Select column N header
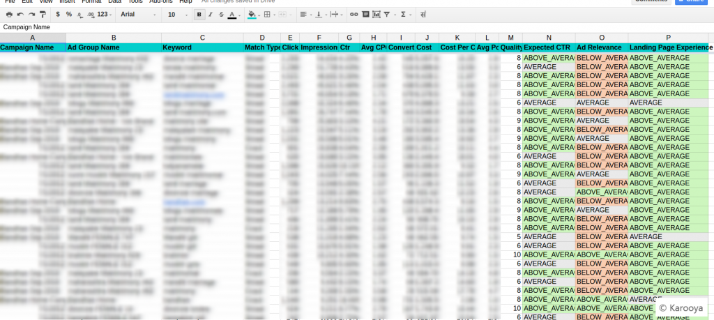This screenshot has height=320, width=714. click(x=549, y=38)
